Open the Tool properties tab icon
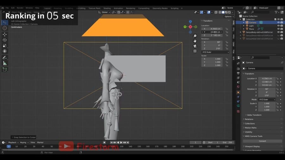Image resolution: width=285 pixels, height=160 pixels. 238,63
